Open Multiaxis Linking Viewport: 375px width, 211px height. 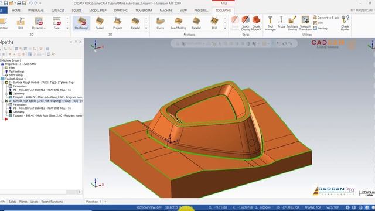coord(292,23)
